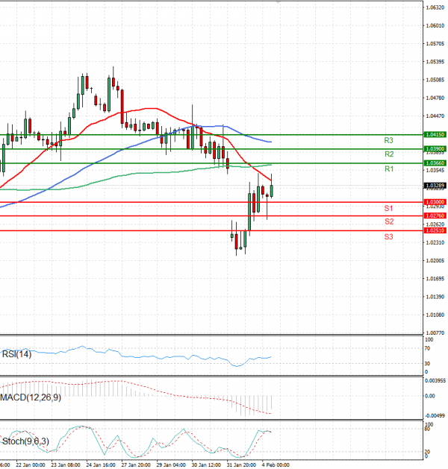Select the 1.03289 current price tag
This screenshot has height=469, width=448.
(435, 186)
